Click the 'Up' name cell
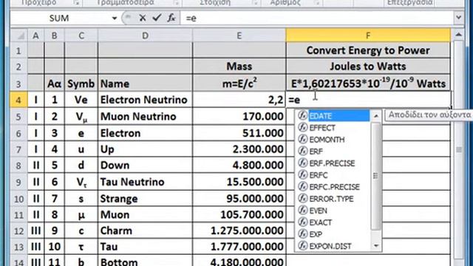This screenshot has width=473, height=266. (145, 149)
